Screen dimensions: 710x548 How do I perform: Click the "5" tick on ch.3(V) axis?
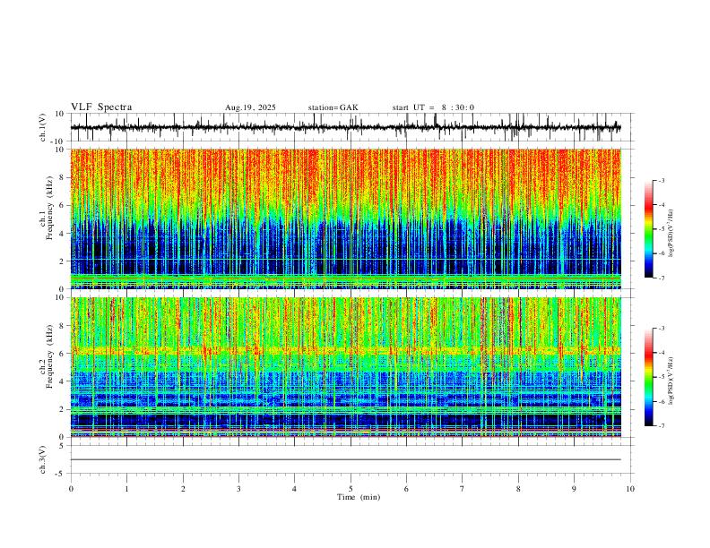click(x=63, y=446)
